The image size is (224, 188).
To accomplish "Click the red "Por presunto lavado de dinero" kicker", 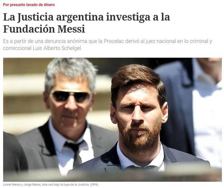I will click(x=29, y=5).
